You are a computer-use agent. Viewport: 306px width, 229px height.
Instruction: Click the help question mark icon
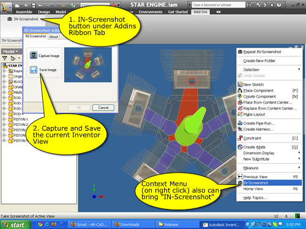pos(279,5)
